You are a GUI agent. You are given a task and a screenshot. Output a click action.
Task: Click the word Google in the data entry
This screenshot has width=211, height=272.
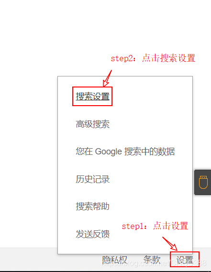coord(109,152)
